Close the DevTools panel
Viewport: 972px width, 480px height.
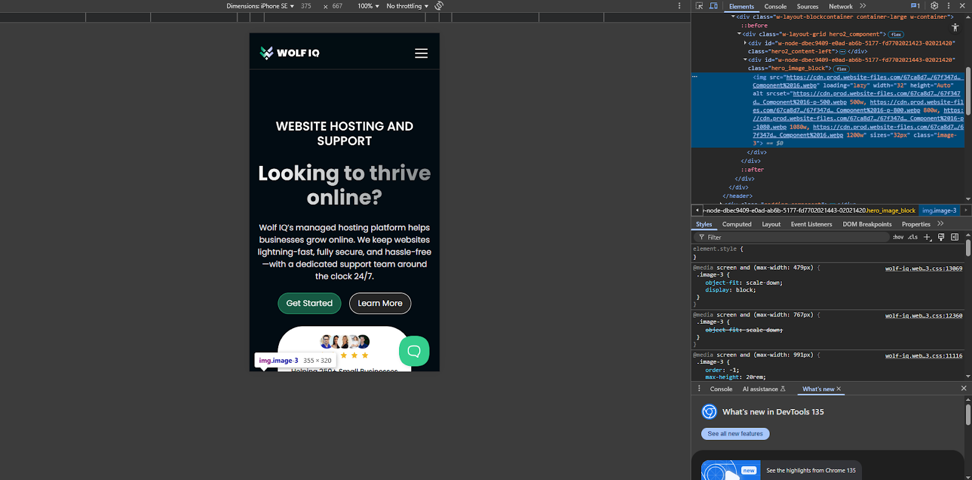coord(962,6)
